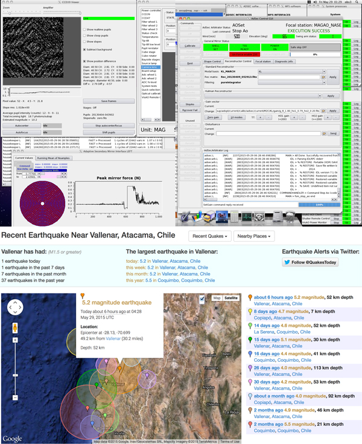
Task: Select Diagnostic Info tab
Action: pyautogui.click(x=284, y=62)
